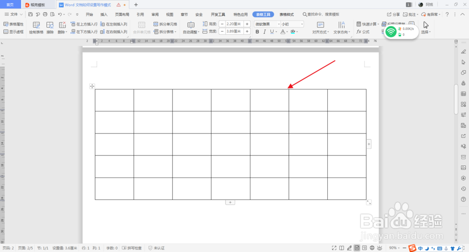Screen dimensions: 469x252
Task: Switch to the Insert (插入) ribbon tab
Action: pos(104,15)
